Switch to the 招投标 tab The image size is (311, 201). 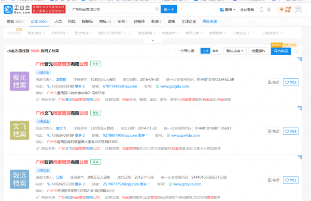click(87, 21)
